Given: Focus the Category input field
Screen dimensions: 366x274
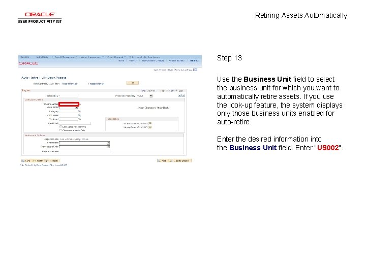Looking at the screenshot, I should (69, 111).
